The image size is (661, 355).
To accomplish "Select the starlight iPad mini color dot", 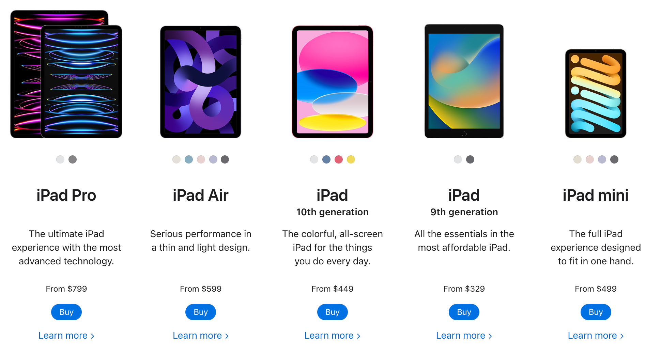I will (x=578, y=159).
